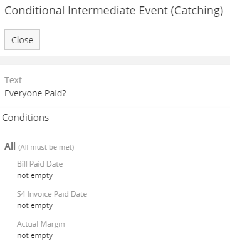Screen dimensions: 230x246
Task: Select the panel title Conditional Intermediate Event (Catching)
Action: click(114, 11)
